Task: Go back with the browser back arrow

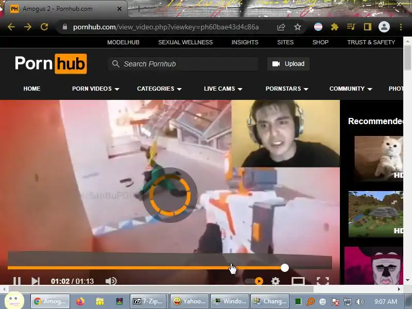Action: [11, 27]
